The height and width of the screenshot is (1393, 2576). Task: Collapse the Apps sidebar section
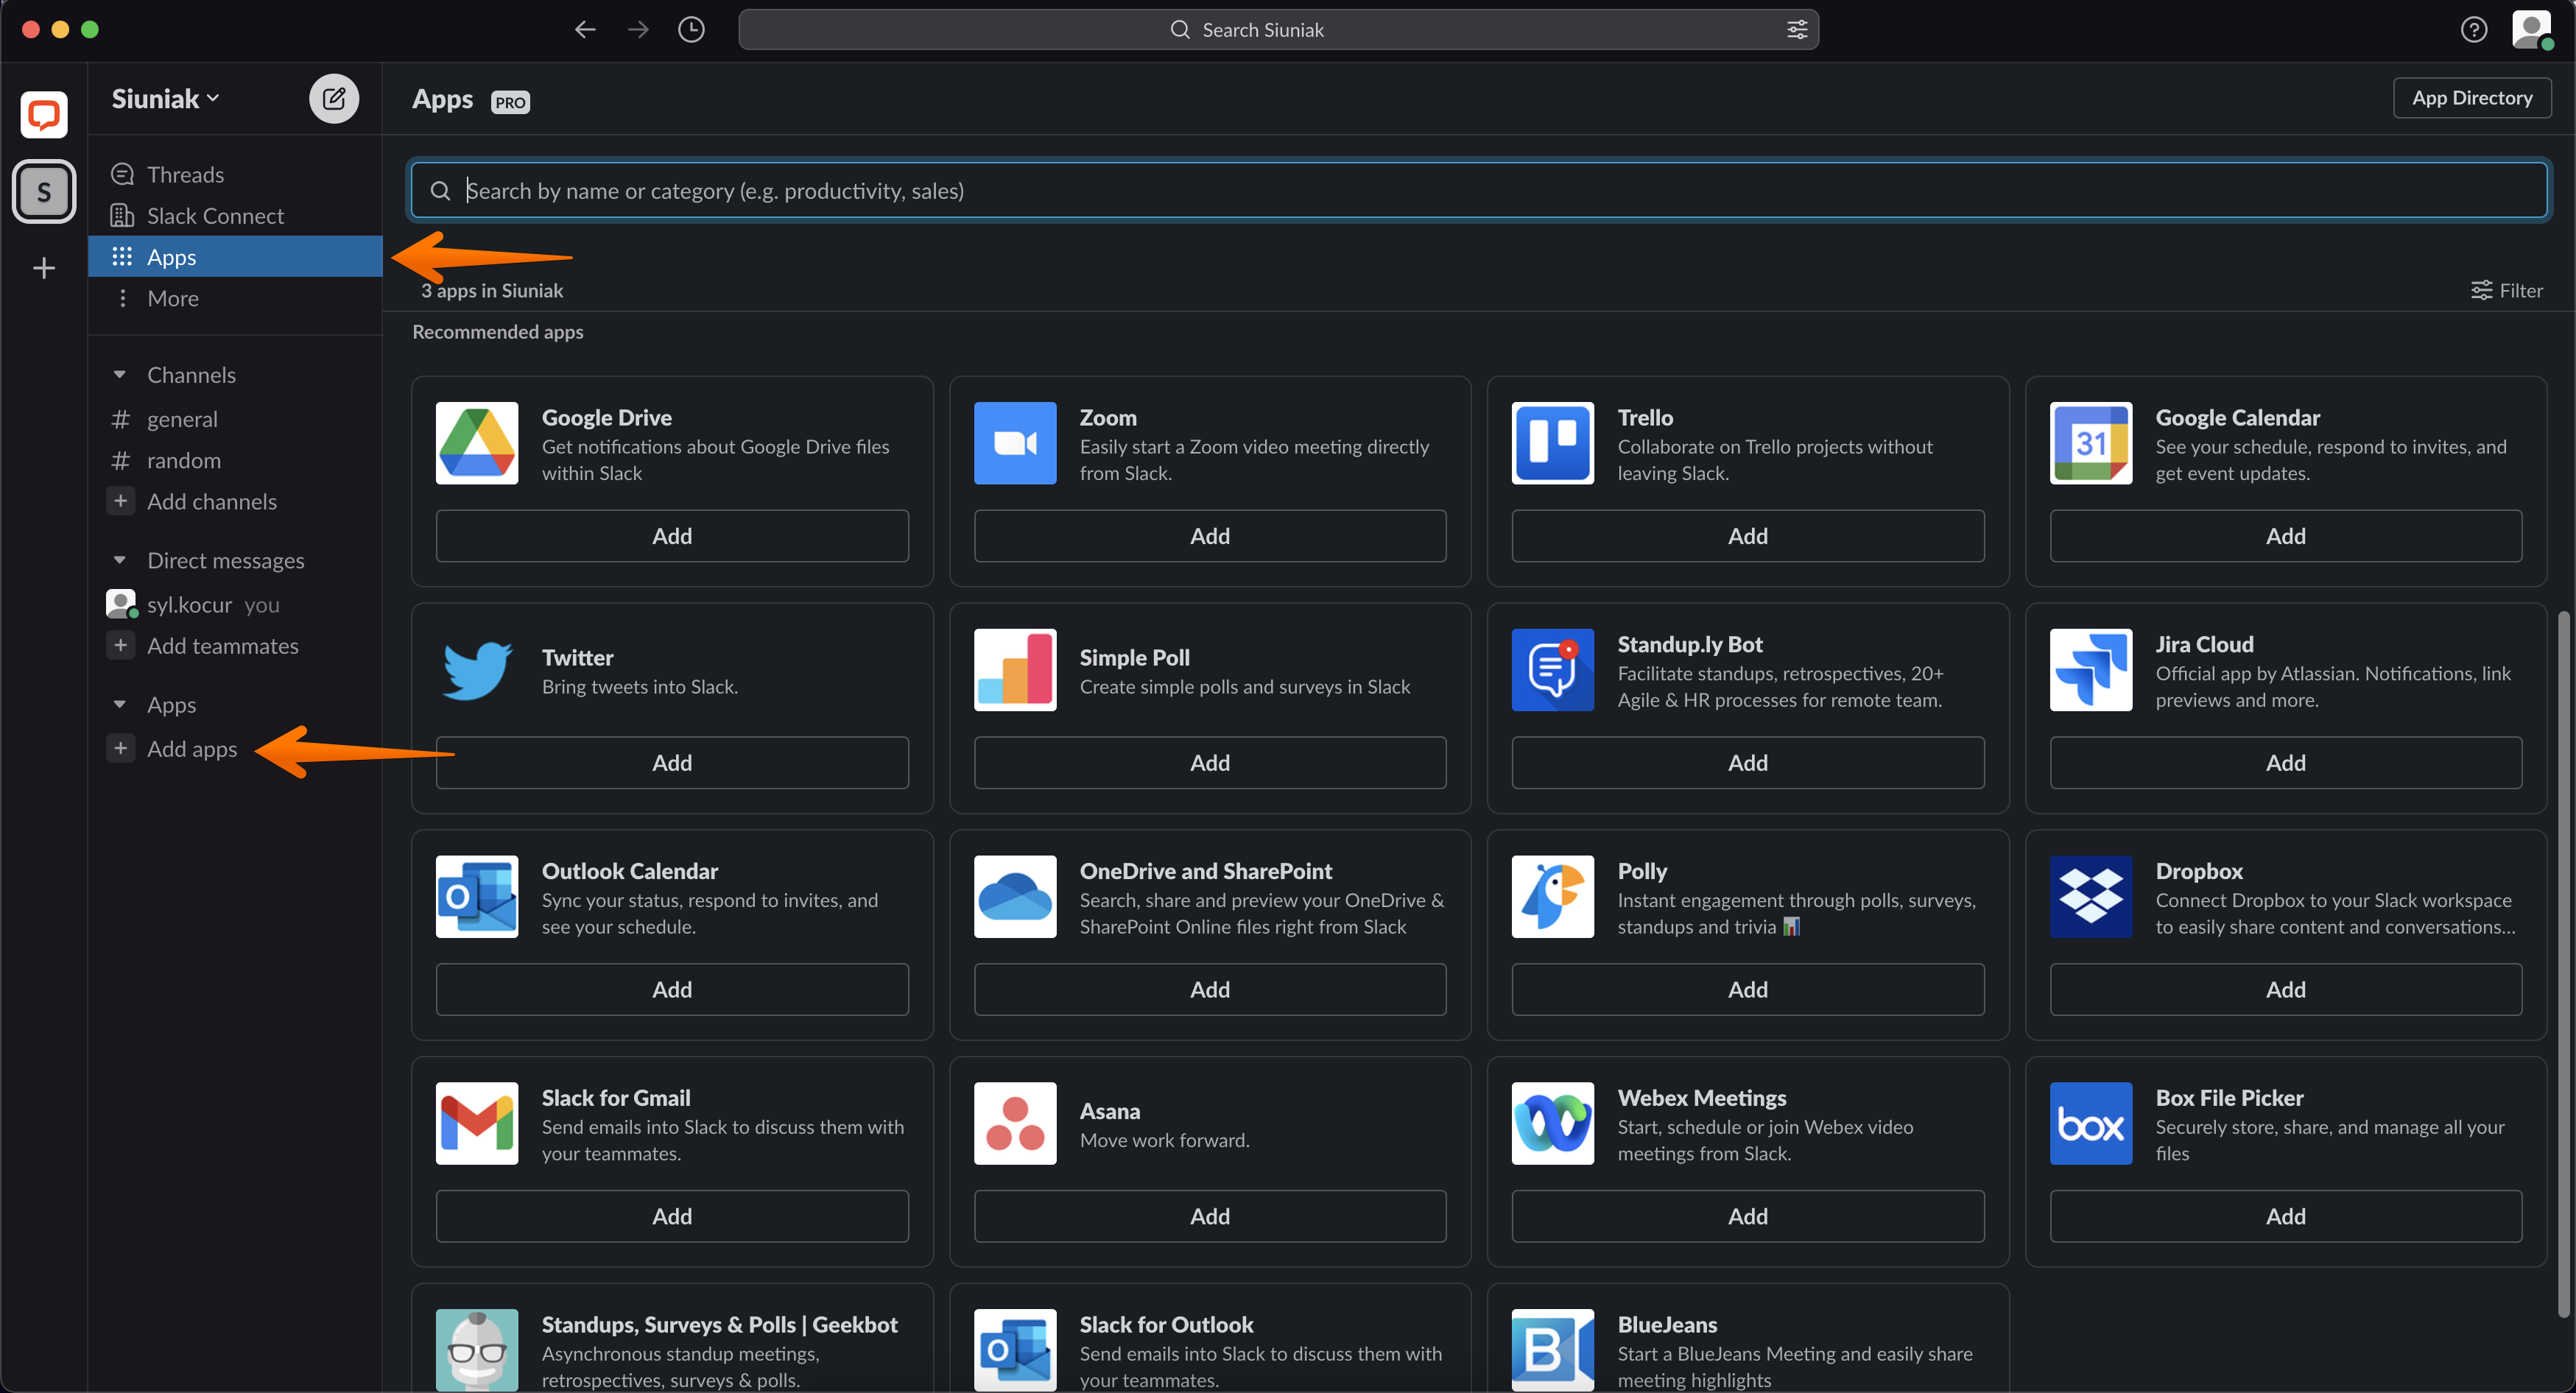pos(120,704)
